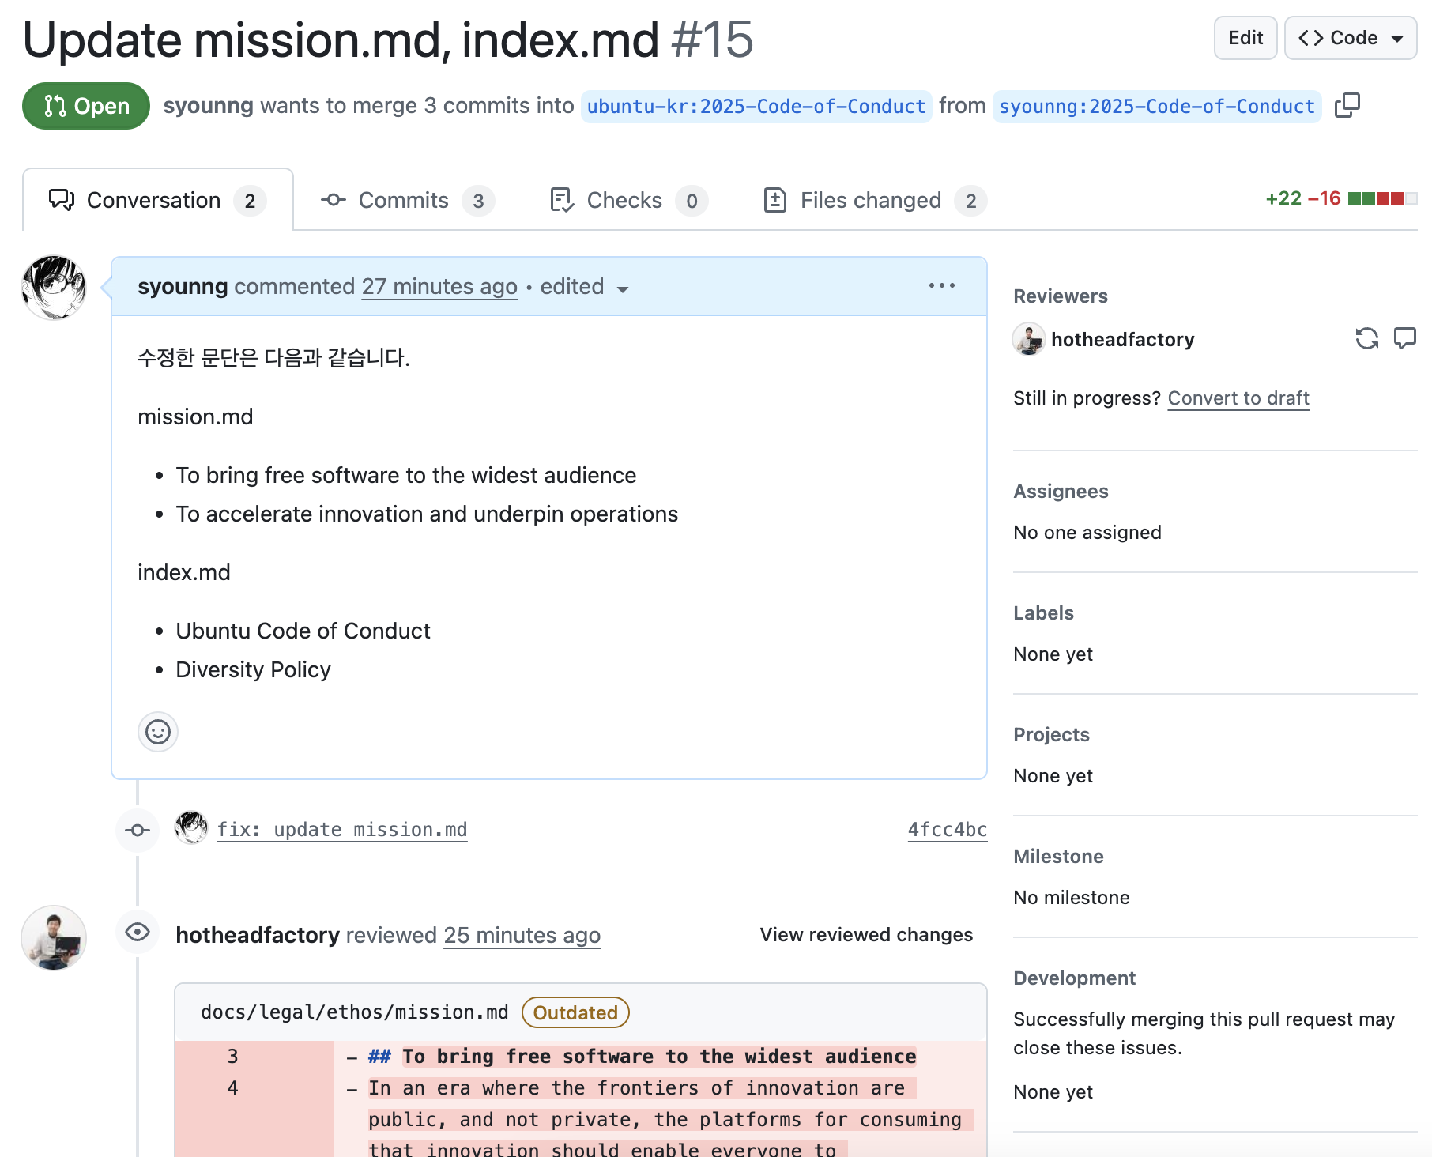Click the syounng author name in PR header
Viewport: 1432px width, 1157px height.
[x=208, y=106]
